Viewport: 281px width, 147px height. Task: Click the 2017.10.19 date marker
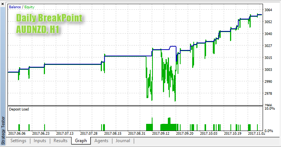click(233, 134)
